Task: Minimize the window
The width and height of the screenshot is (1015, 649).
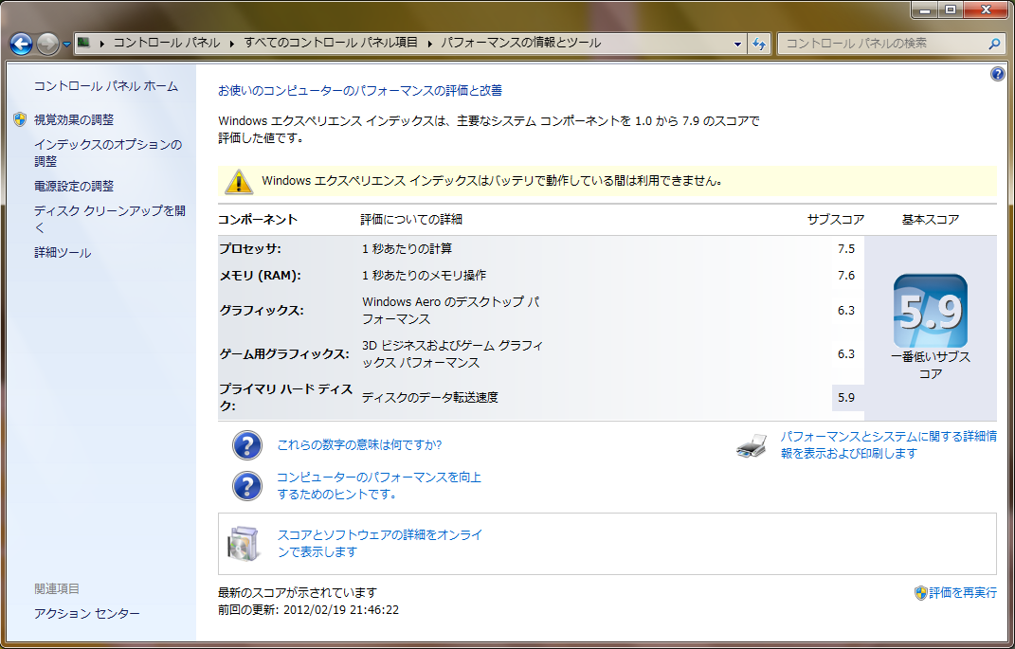Action: [x=926, y=9]
